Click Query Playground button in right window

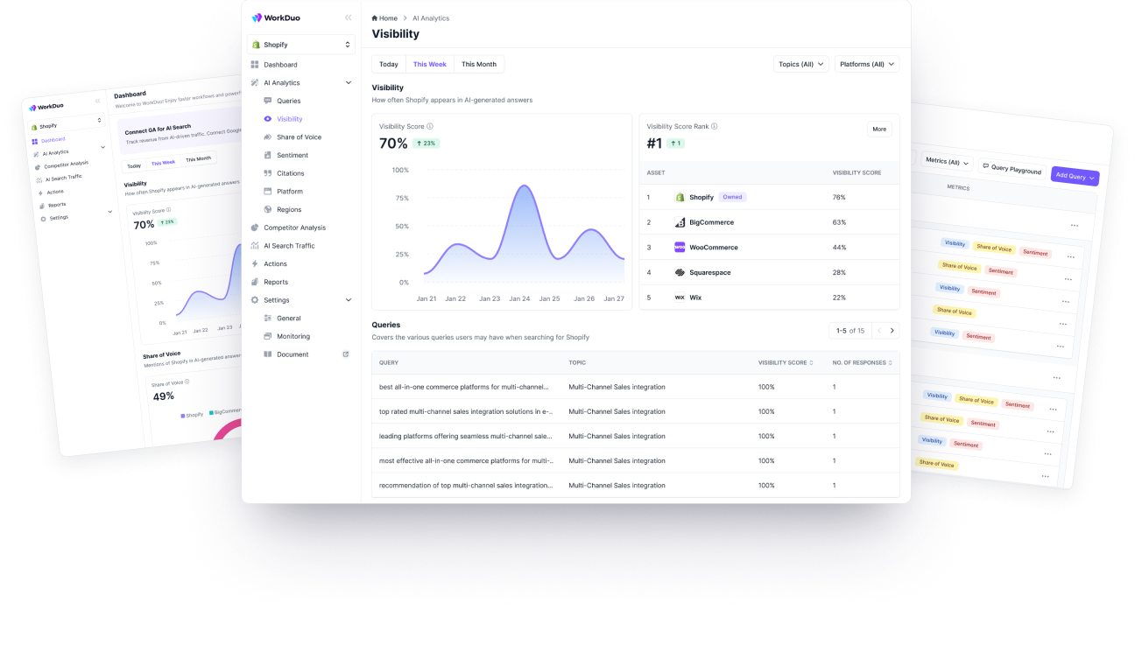(x=1011, y=169)
